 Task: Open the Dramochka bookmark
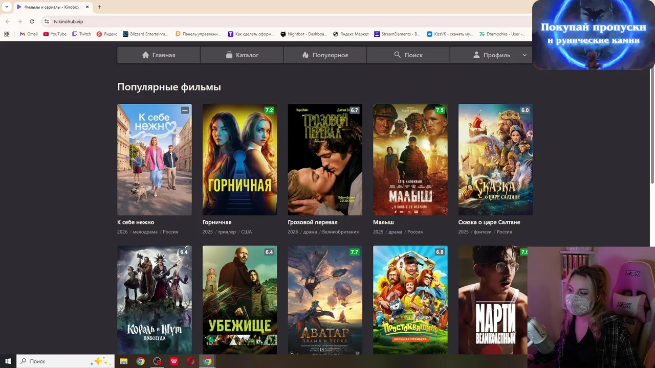503,34
